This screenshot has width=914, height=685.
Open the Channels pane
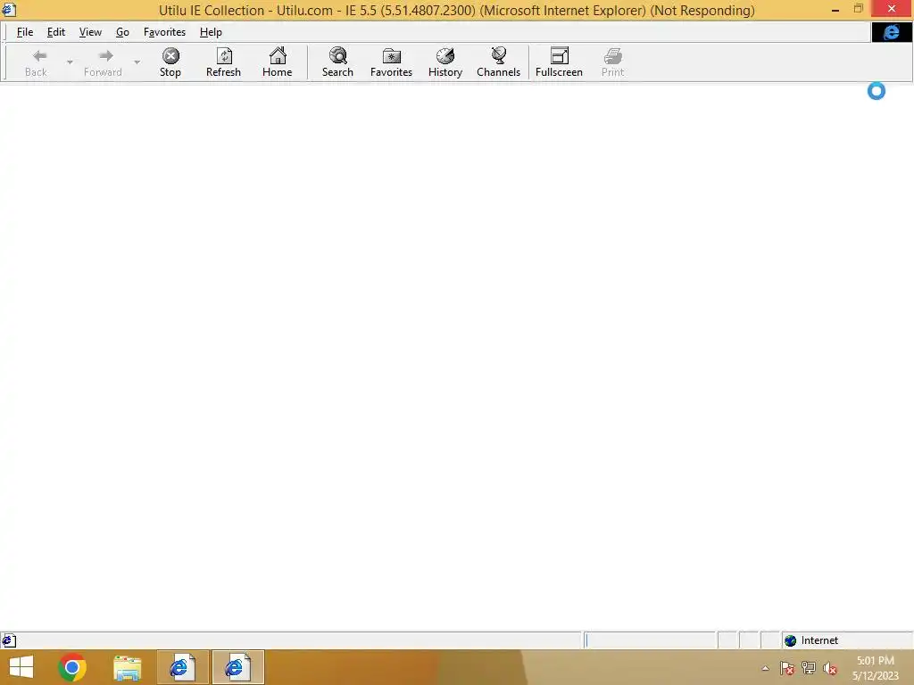(x=498, y=62)
